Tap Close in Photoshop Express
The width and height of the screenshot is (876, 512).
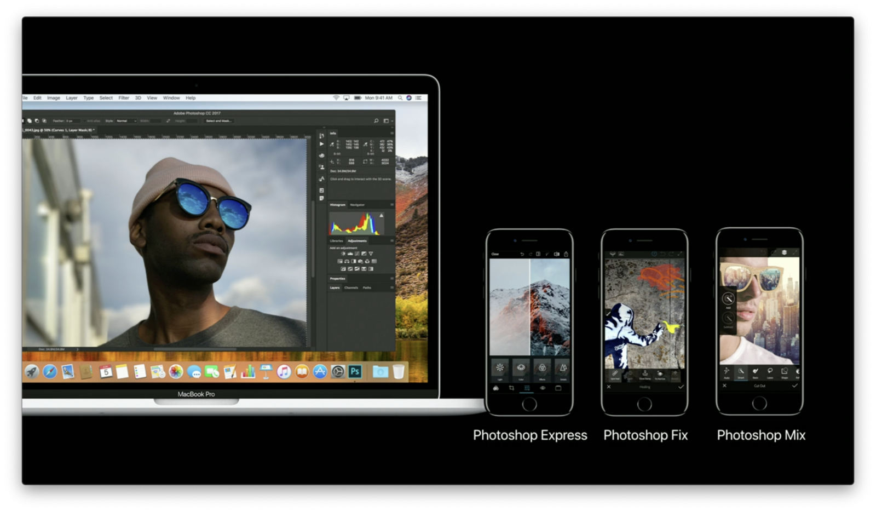point(495,254)
